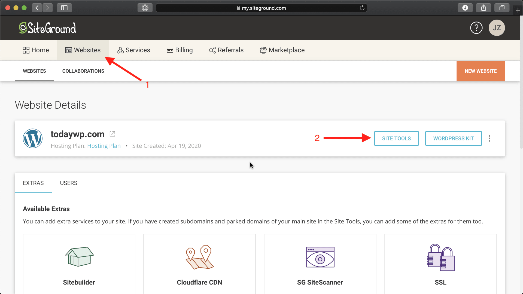This screenshot has width=523, height=294.
Task: Open the three-dot more options menu
Action: pos(489,138)
